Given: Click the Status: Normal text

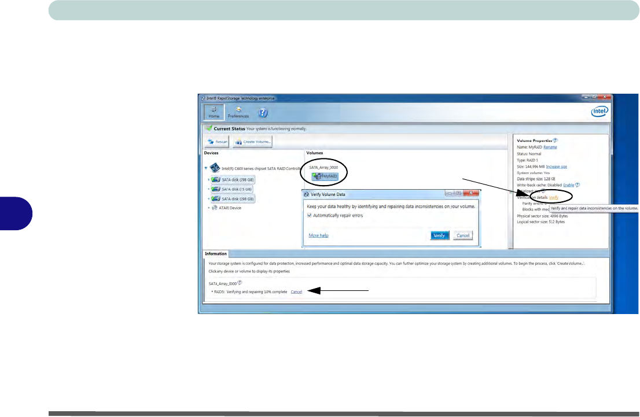Looking at the screenshot, I should [529, 154].
